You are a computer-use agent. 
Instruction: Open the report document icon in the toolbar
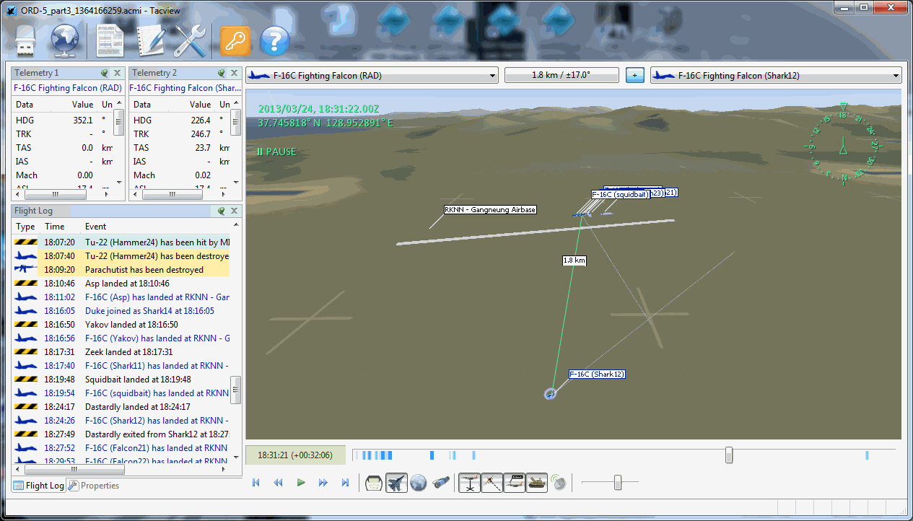(110, 41)
